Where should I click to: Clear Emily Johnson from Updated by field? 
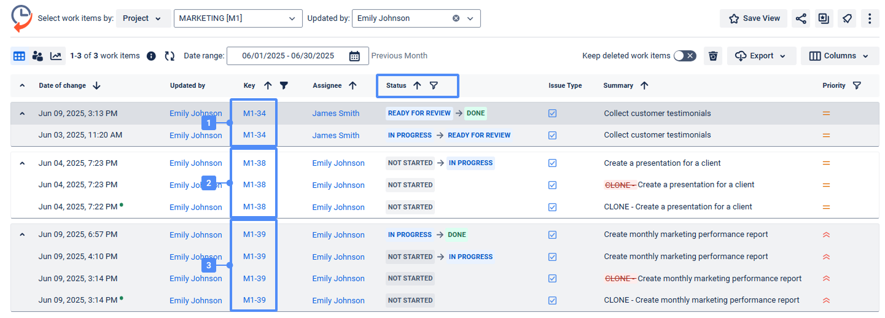[x=456, y=18]
